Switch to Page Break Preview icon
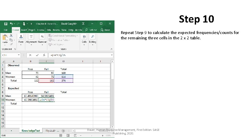Screen dimensions: 247x138 (75, 135)
